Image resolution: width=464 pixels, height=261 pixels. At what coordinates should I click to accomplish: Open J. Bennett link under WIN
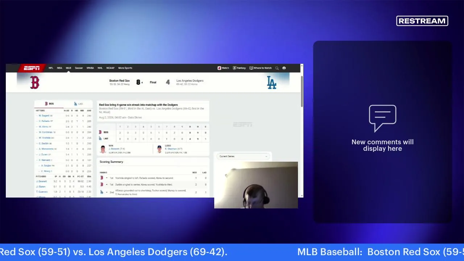coord(113,149)
